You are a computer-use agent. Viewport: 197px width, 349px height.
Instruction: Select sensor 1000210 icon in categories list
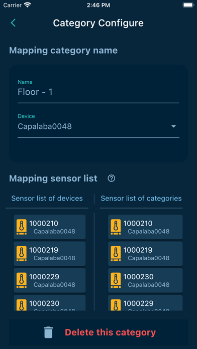click(116, 227)
